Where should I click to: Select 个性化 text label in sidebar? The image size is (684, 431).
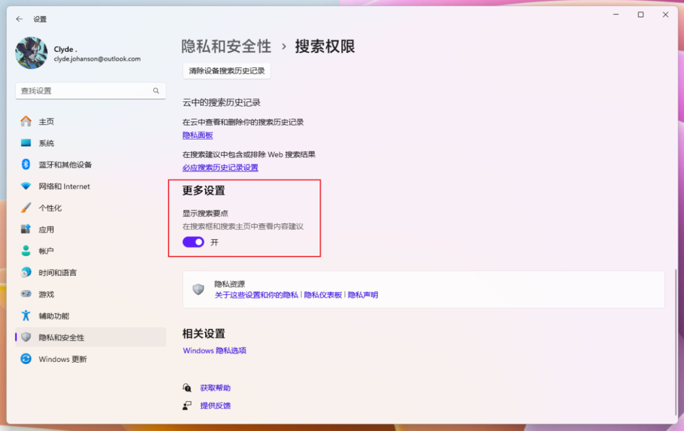[x=50, y=208]
